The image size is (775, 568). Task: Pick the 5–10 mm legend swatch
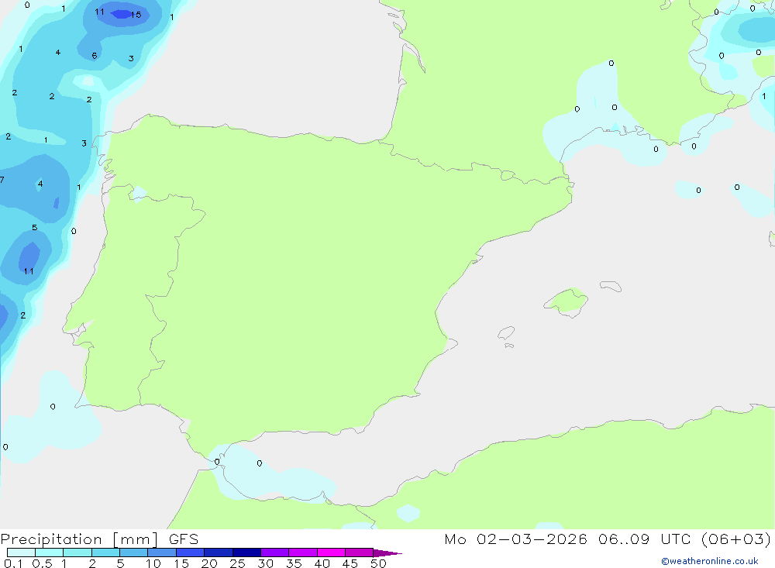point(133,553)
